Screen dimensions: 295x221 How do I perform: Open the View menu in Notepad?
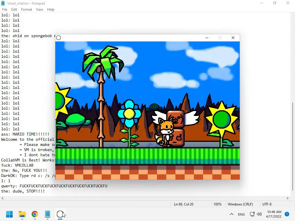tap(39, 9)
